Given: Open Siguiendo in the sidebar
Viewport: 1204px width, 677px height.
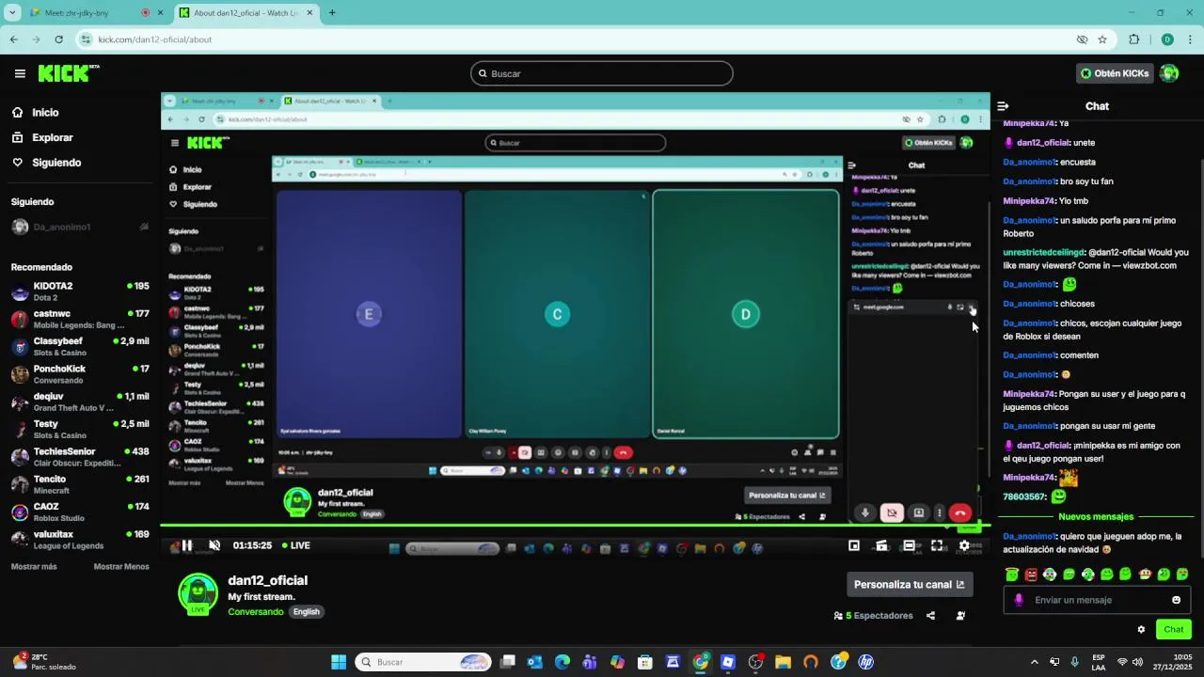Looking at the screenshot, I should click(56, 163).
